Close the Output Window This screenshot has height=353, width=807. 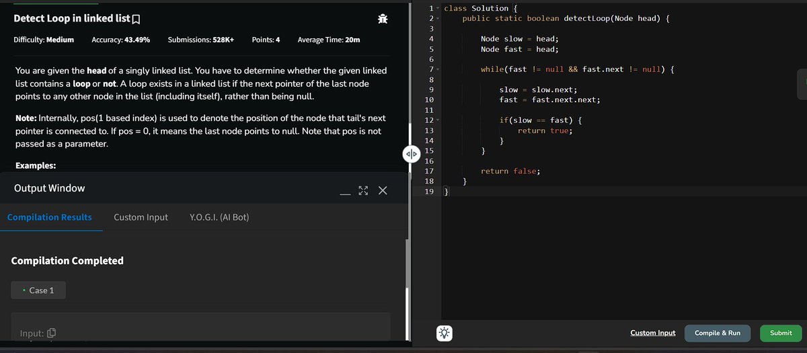click(382, 192)
